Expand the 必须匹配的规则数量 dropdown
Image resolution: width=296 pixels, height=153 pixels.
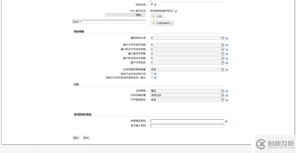[187, 70]
